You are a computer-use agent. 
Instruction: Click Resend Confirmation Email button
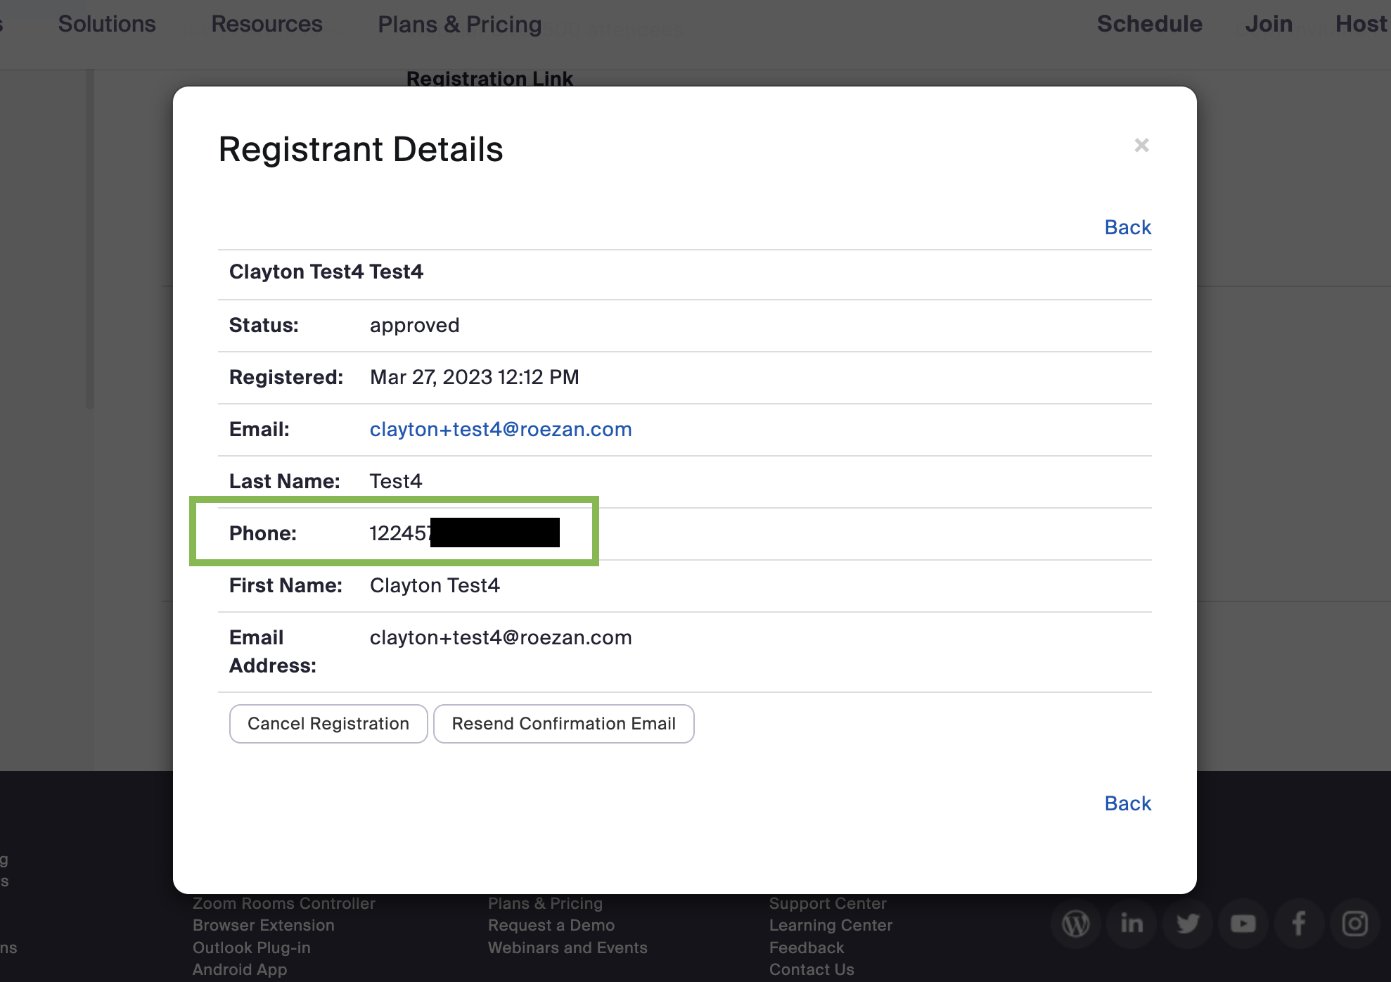pyautogui.click(x=563, y=724)
